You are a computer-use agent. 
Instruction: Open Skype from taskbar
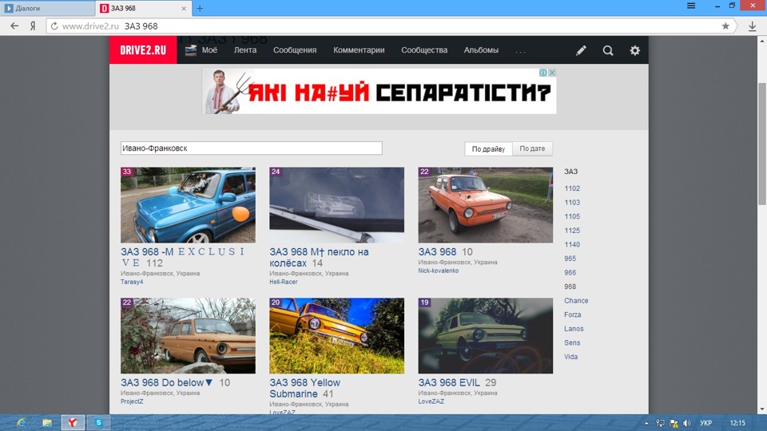[98, 423]
